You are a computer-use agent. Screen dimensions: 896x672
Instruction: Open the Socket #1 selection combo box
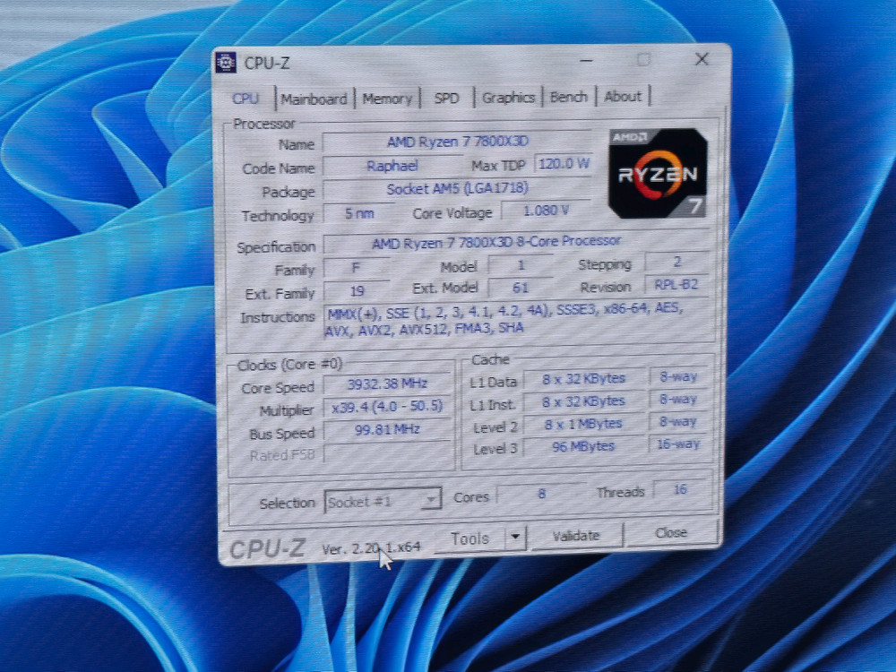pyautogui.click(x=383, y=501)
